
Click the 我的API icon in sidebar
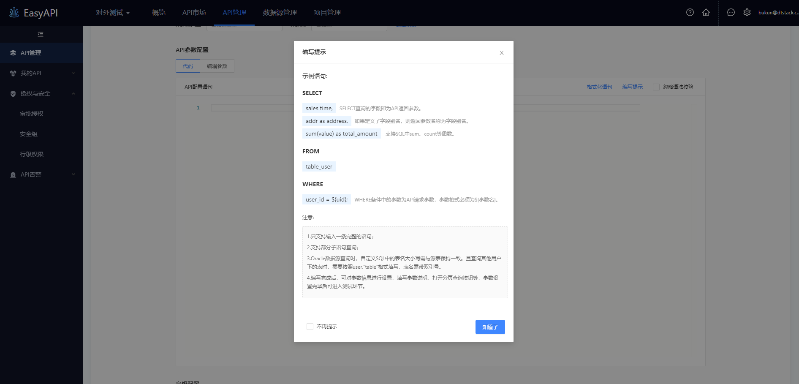[x=13, y=73]
